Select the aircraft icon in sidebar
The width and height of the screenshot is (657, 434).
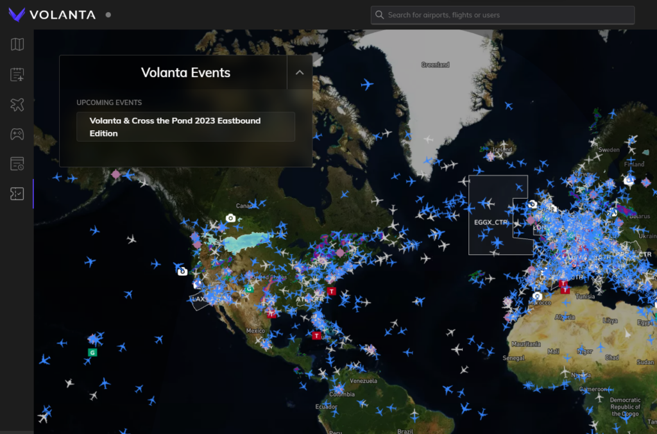[17, 104]
